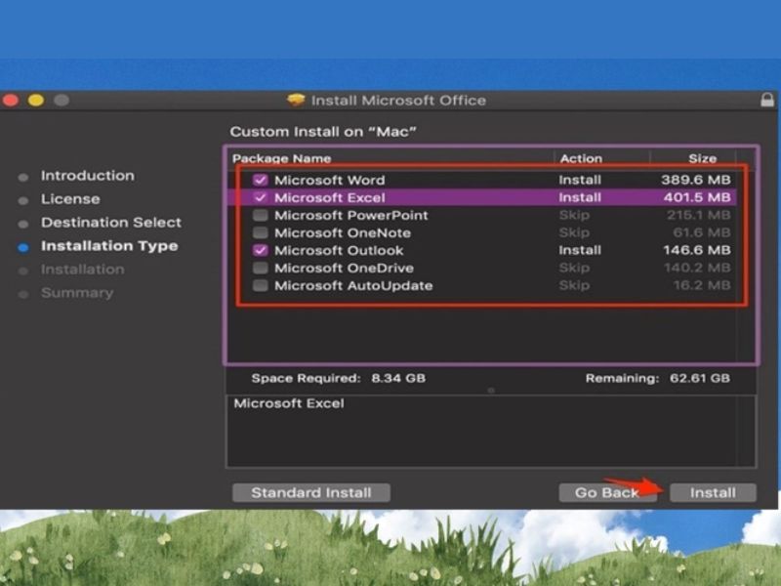Click the Remaining 62.61 GB text
Image resolution: width=781 pixels, height=586 pixels.
[657, 378]
